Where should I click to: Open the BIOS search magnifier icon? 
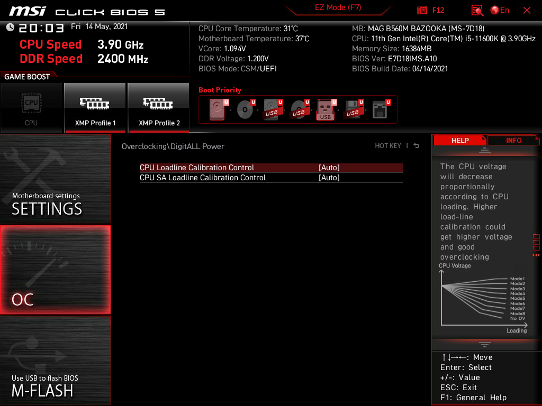click(x=477, y=11)
